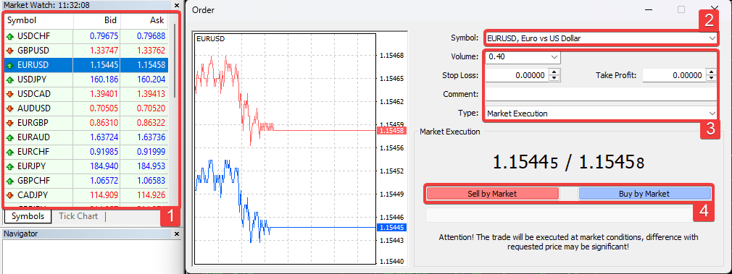
Task: Increase Stop Loss with the up stepper
Action: (x=554, y=72)
